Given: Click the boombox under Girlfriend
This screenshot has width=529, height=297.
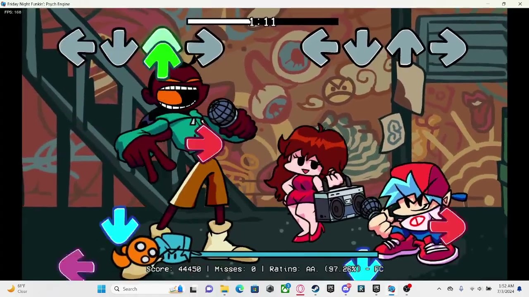Looking at the screenshot, I should click(340, 204).
